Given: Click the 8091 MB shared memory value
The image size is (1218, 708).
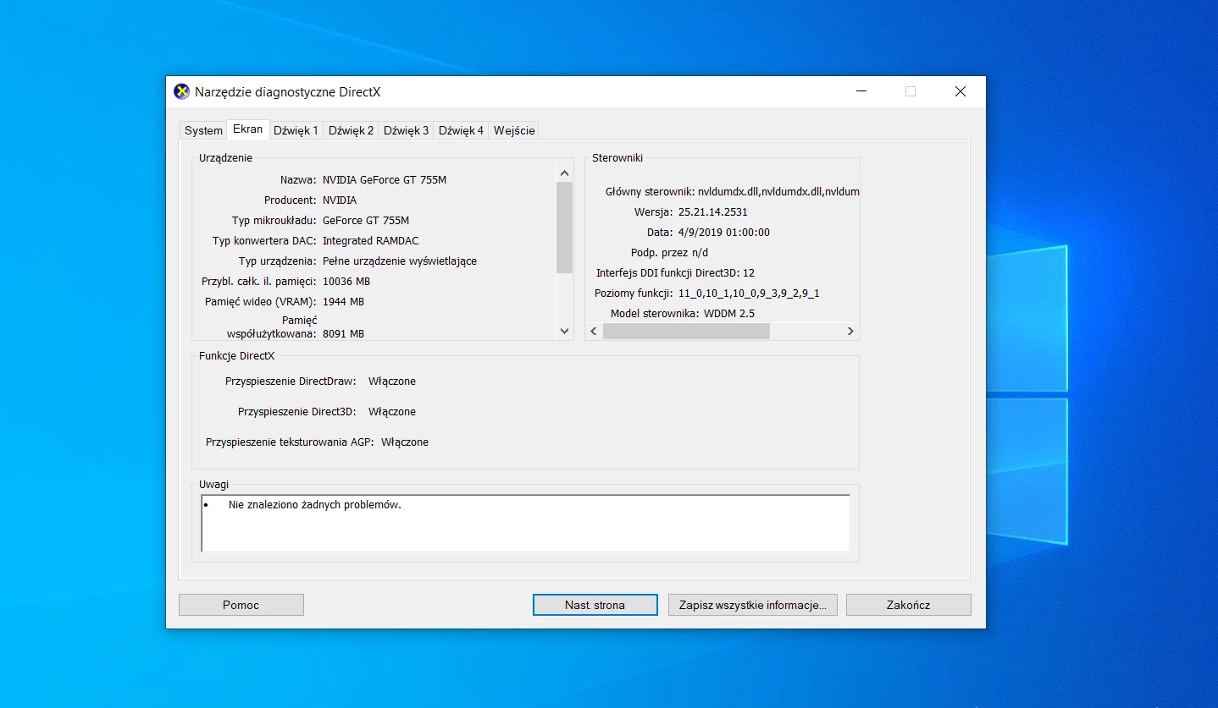Looking at the screenshot, I should 344,334.
